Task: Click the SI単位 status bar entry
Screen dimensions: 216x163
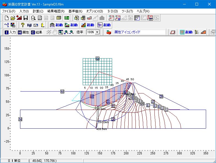Action: click(x=14, y=161)
